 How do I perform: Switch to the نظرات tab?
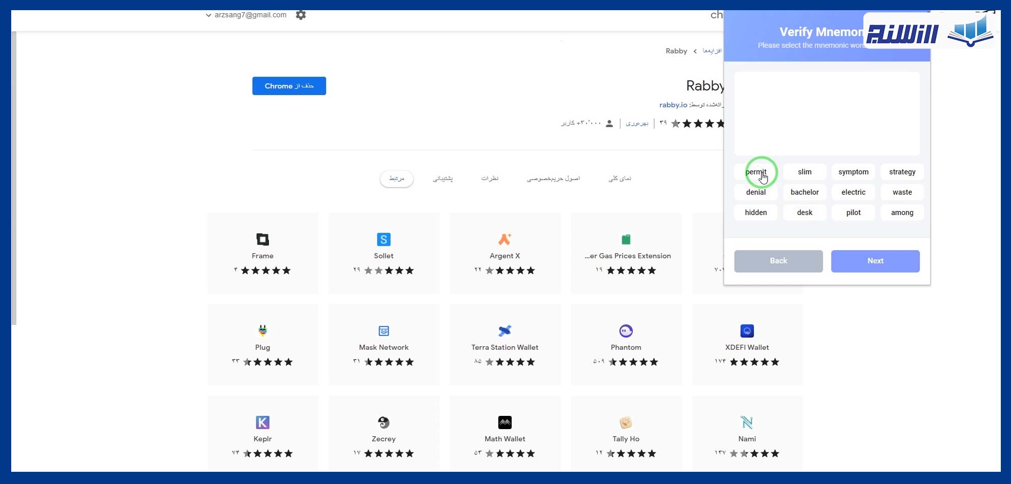[490, 178]
